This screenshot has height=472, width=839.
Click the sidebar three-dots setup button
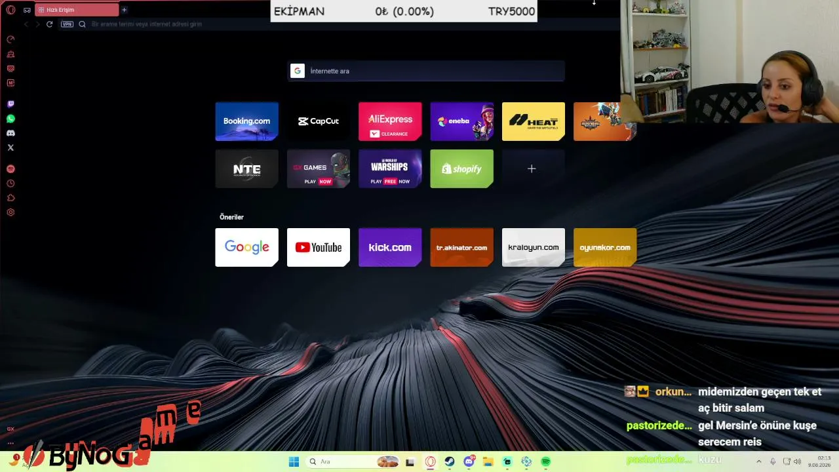(x=10, y=442)
